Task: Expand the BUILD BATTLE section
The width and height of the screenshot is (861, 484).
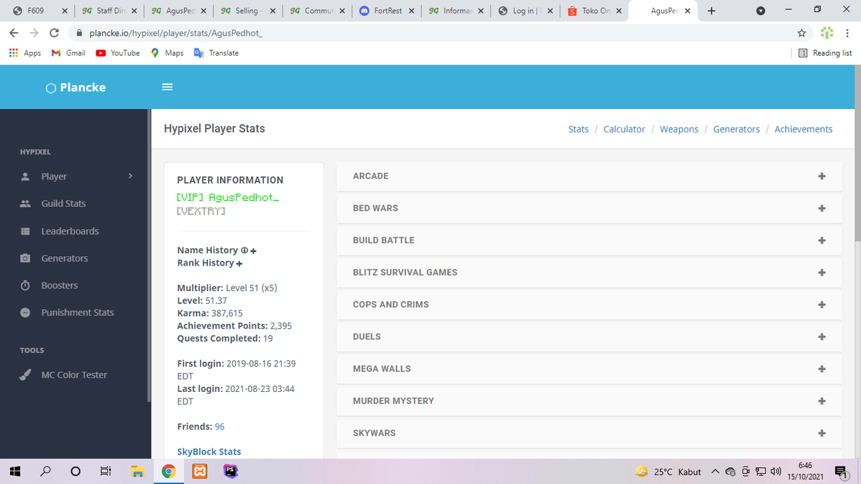Action: coord(589,241)
